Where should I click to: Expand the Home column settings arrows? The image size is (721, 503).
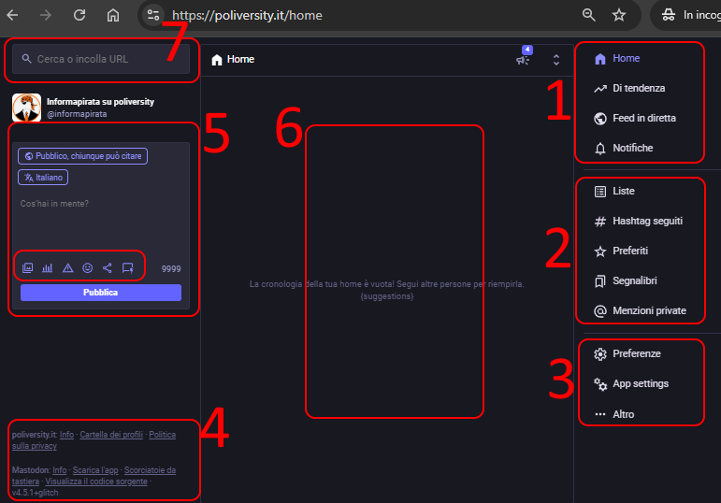coord(556,60)
